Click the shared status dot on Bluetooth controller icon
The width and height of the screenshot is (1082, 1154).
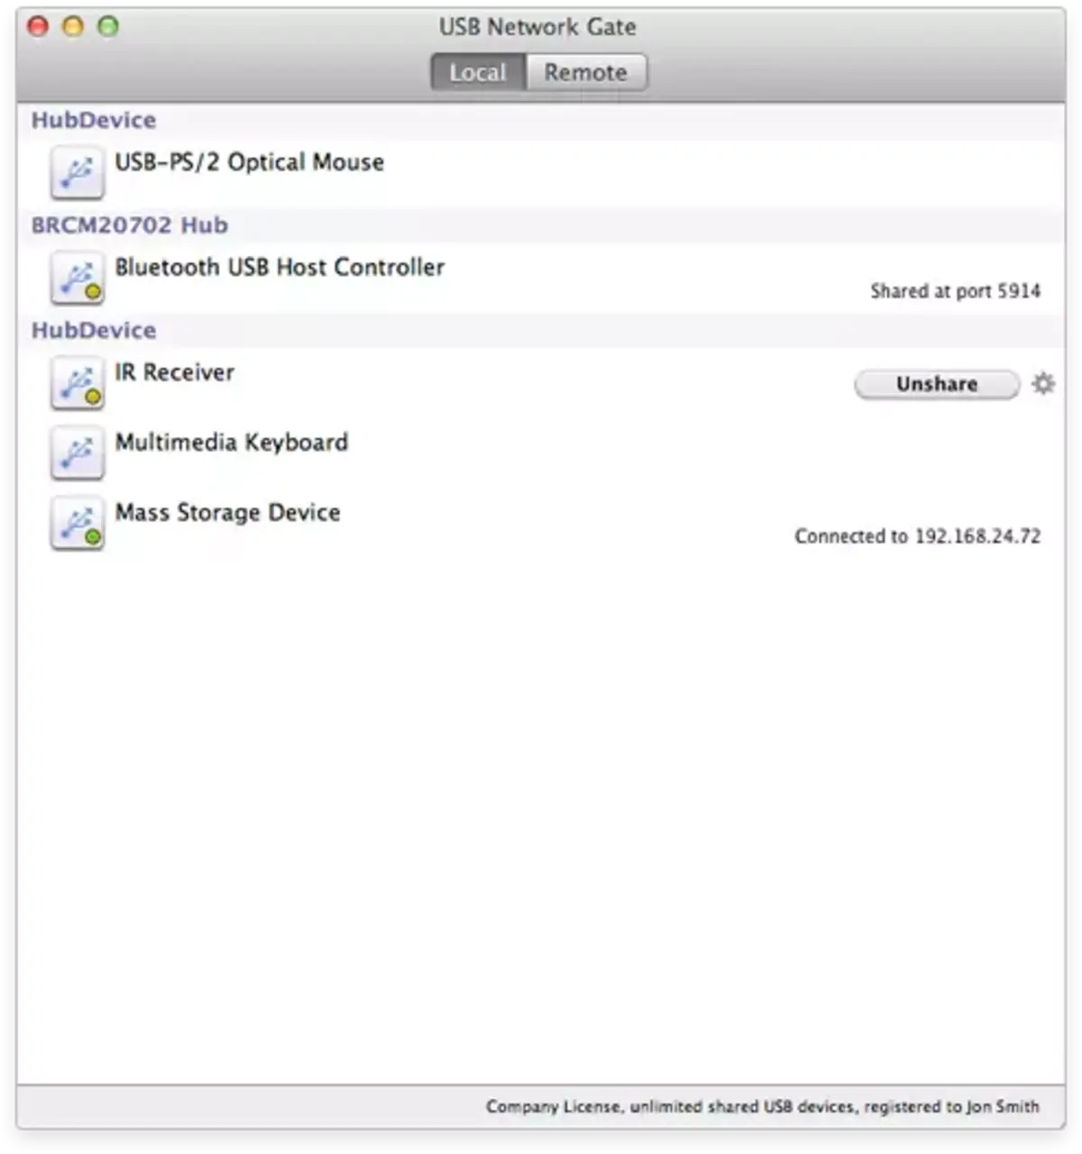[95, 292]
